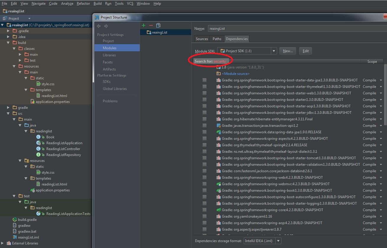
Task: Open the VCS menu
Action: point(130,4)
